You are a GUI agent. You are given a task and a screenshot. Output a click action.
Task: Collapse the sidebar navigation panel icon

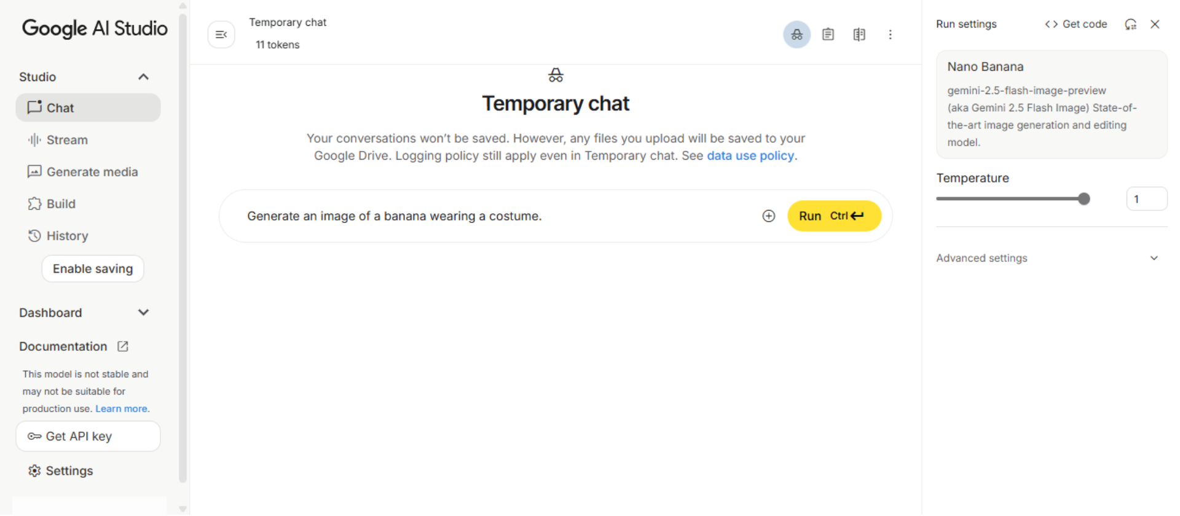pos(221,34)
